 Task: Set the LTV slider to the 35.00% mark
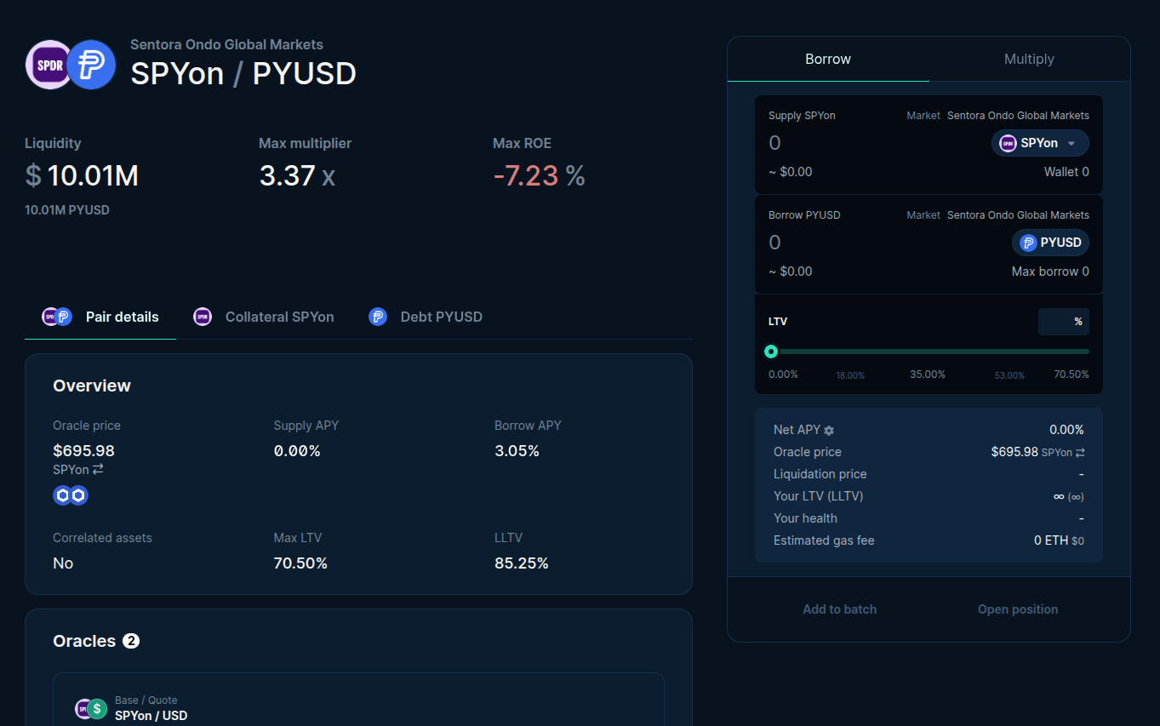pos(929,352)
